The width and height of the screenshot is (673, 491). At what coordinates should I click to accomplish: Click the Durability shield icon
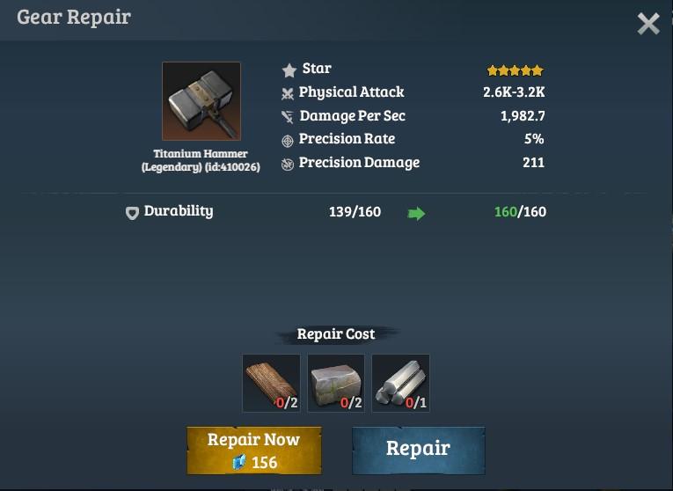tap(132, 213)
